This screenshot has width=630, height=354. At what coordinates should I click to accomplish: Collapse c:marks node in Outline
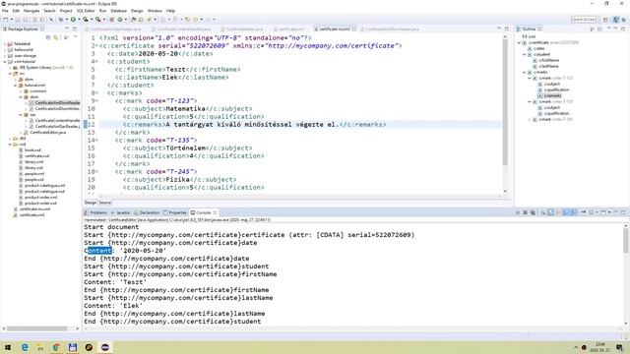pyautogui.click(x=525, y=72)
